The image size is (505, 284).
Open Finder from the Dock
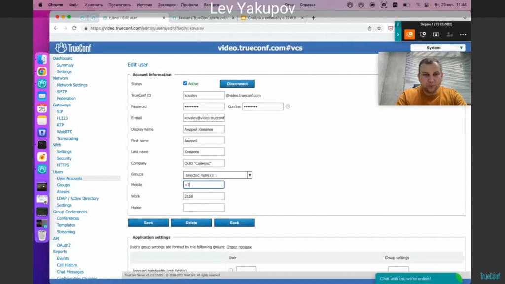[42, 59]
